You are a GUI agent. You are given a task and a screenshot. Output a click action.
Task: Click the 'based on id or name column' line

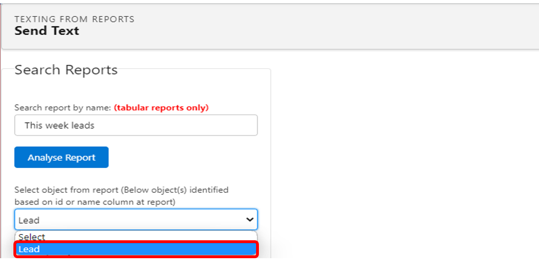pos(94,202)
